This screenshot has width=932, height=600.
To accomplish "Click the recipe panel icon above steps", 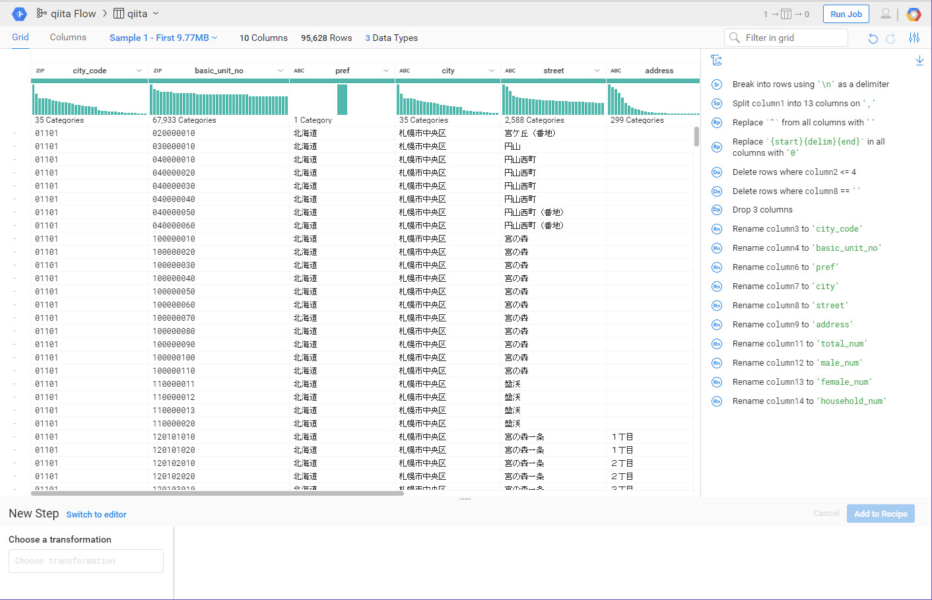I will click(716, 61).
